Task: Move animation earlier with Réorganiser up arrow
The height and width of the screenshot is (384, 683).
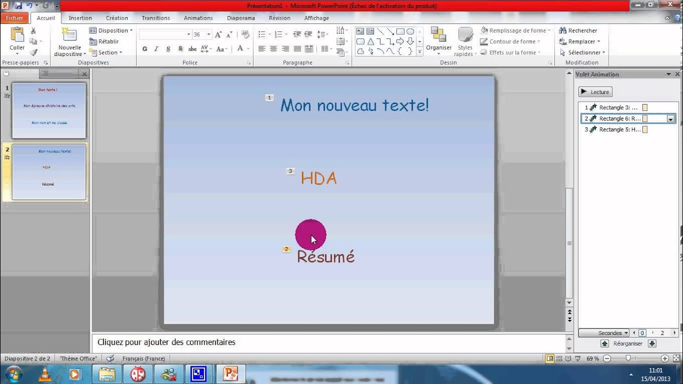Action: [605, 343]
